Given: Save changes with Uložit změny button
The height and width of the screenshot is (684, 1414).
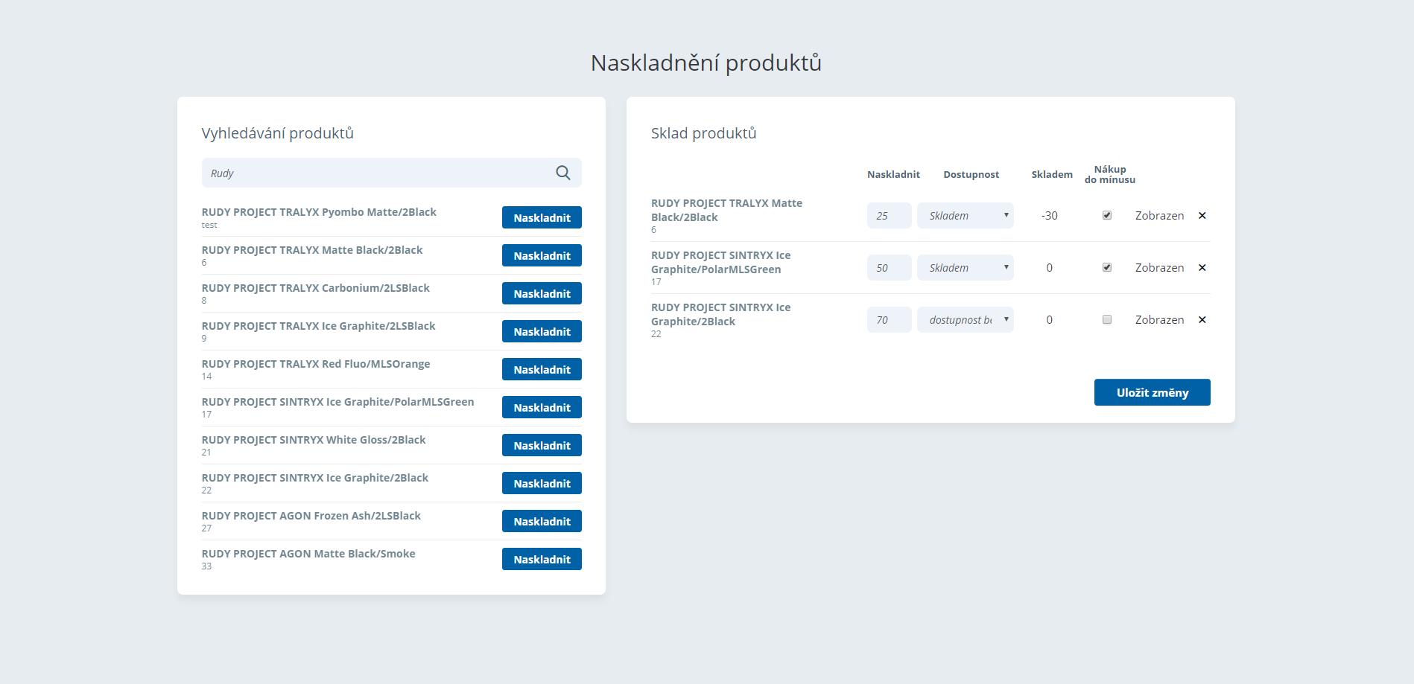Looking at the screenshot, I should tap(1152, 392).
